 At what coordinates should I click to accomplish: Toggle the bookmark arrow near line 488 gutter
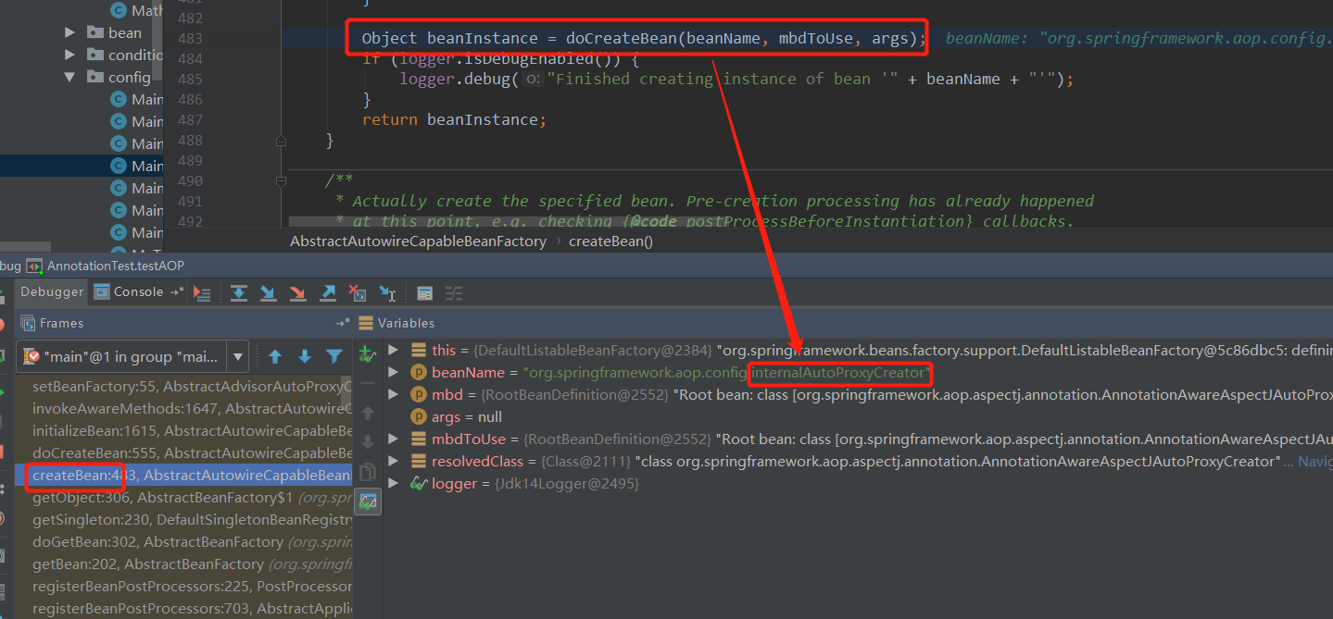click(281, 140)
